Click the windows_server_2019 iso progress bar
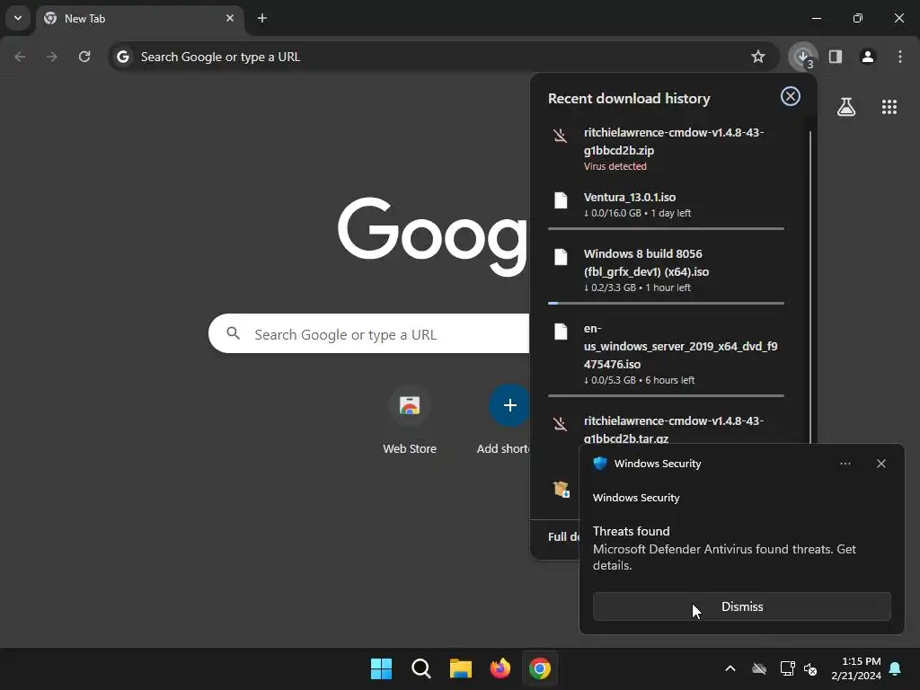The height and width of the screenshot is (690, 920). pos(666,396)
